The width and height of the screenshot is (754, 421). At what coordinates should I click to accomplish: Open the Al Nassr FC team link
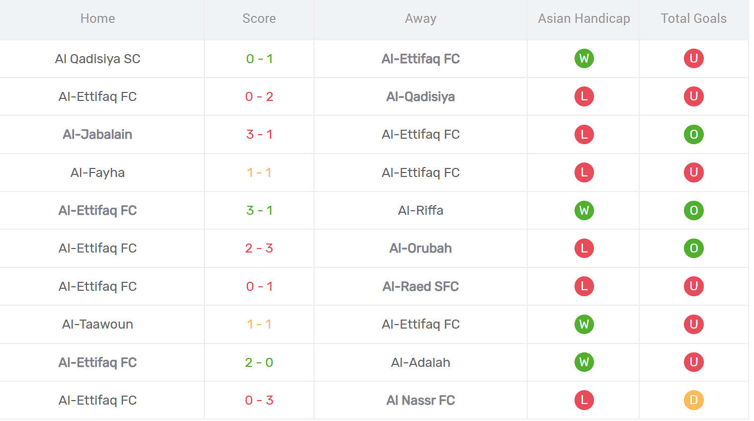click(420, 400)
